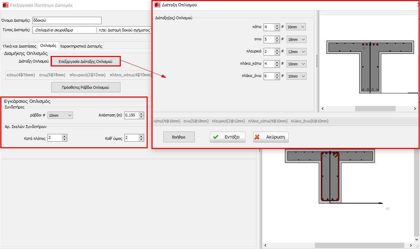Increase the κάτω bar count stepper
Screen dimensions: 420x249
pos(277,26)
